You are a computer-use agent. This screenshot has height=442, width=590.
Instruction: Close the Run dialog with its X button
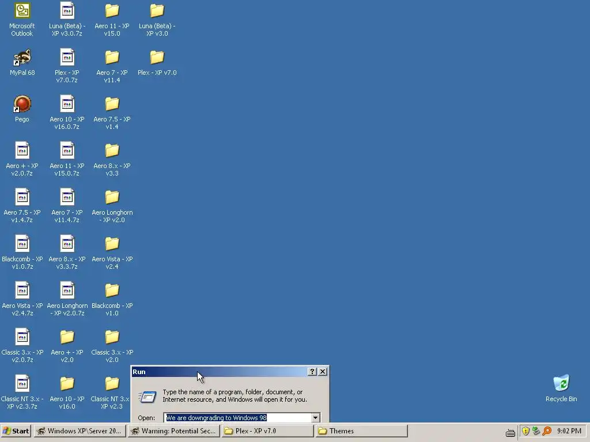click(323, 372)
